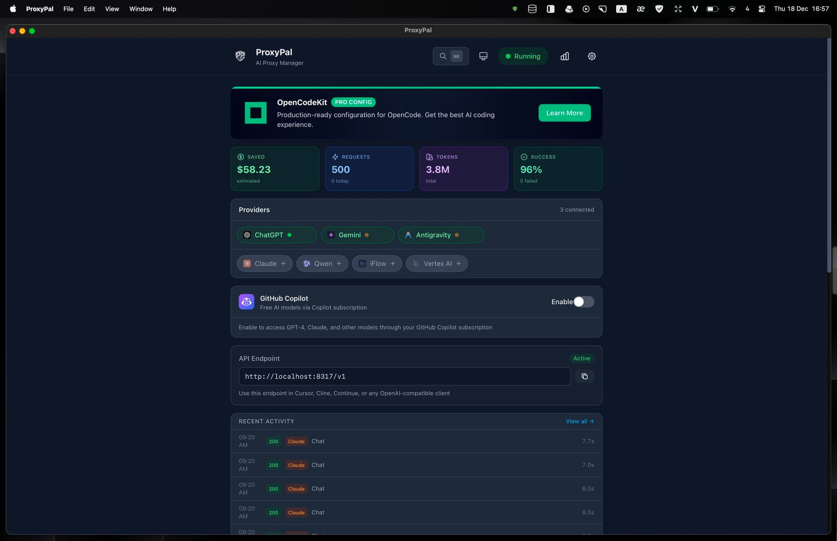Click the GitHub Copilot icon
Screen dimensions: 837x541
pos(246,302)
